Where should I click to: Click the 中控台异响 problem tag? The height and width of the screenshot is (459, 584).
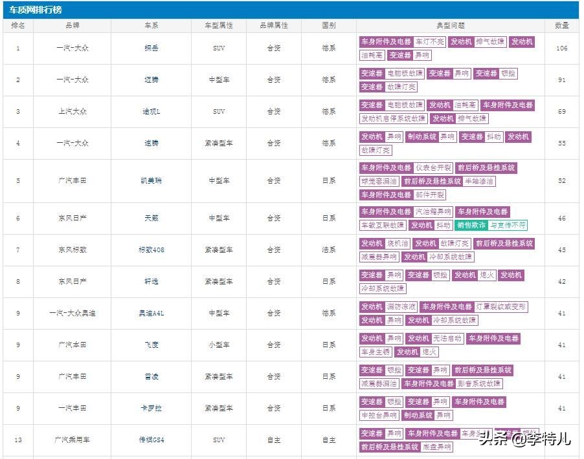(x=379, y=415)
